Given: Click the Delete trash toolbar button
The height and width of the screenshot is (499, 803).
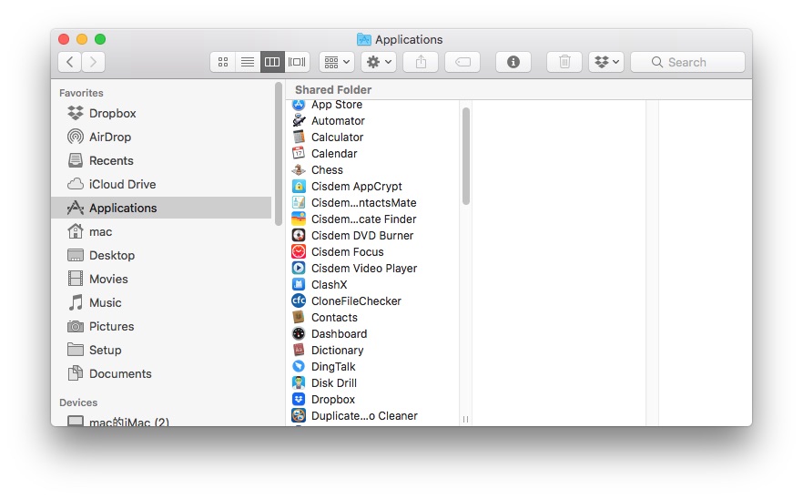Looking at the screenshot, I should pos(564,62).
